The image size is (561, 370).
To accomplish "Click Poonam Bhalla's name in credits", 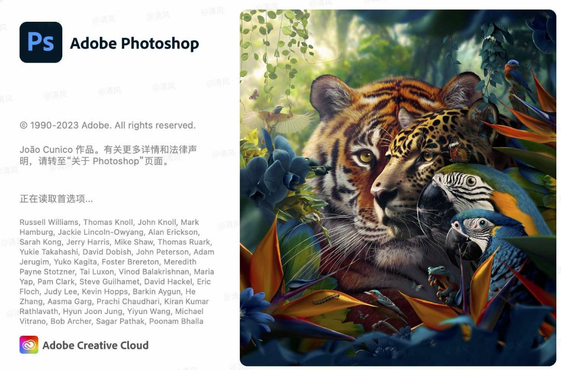I will click(176, 321).
